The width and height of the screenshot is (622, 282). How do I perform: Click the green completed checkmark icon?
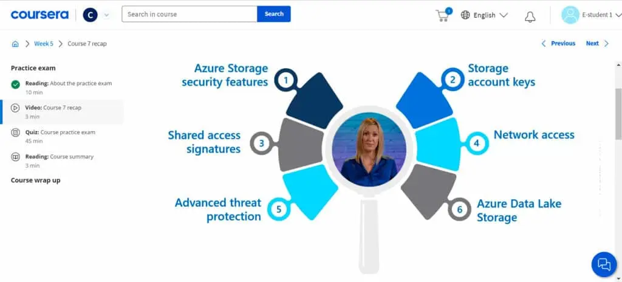15,84
